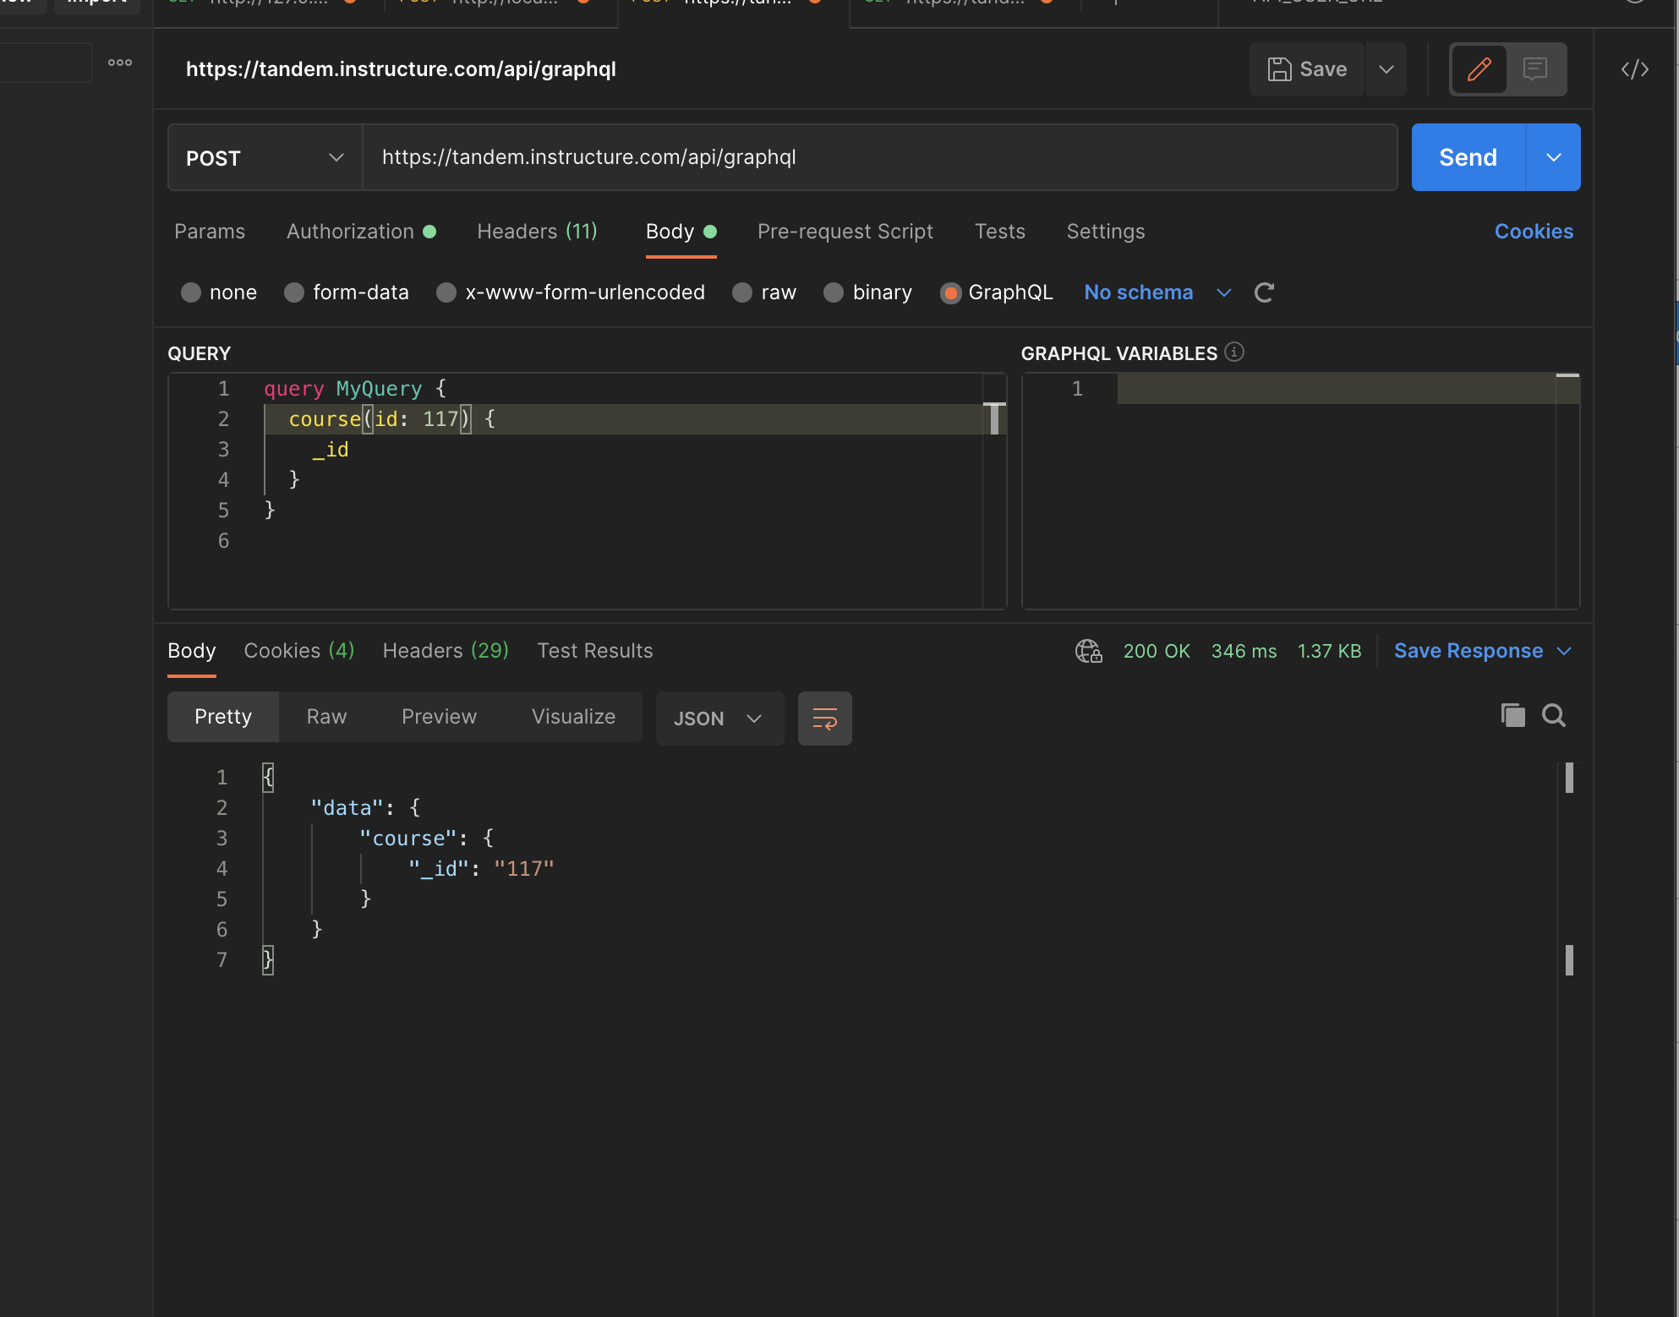
Task: Click the blue Send button
Action: point(1468,158)
